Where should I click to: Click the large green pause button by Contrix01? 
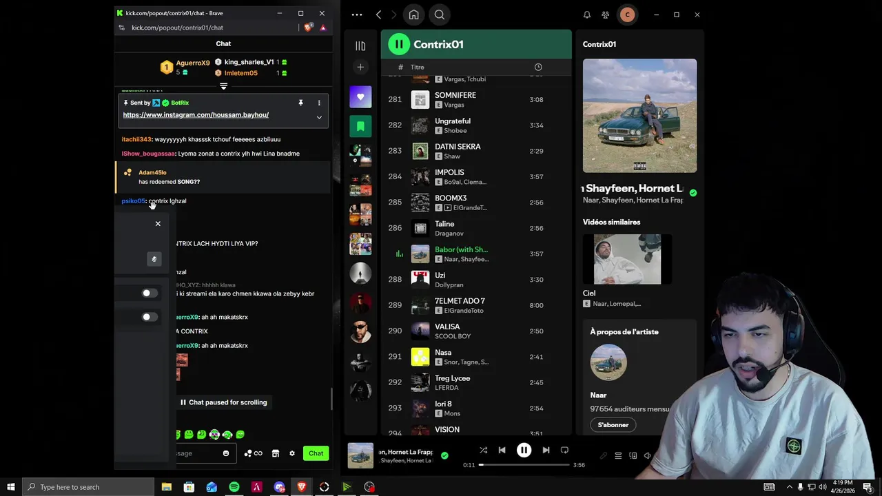(x=398, y=44)
